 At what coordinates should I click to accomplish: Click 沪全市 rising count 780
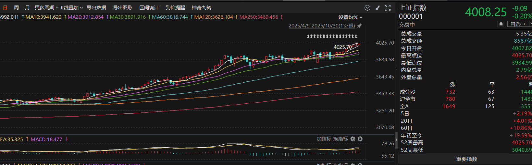click(x=451, y=99)
